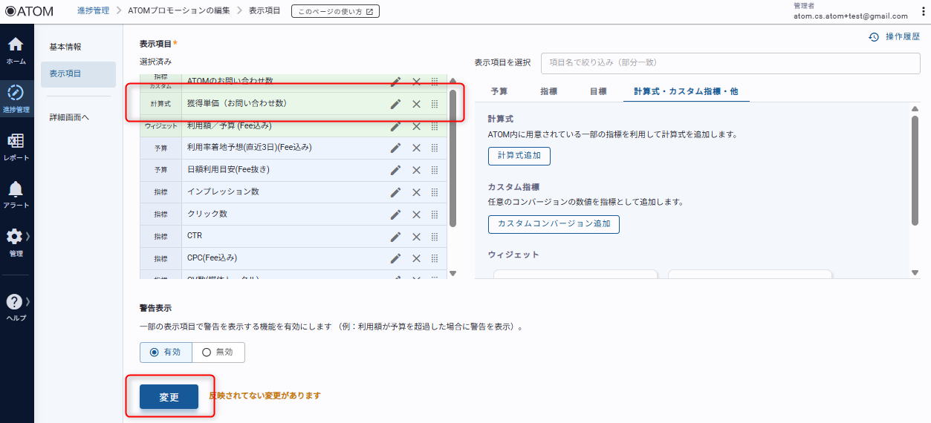Expand the 管理 gear menu in the sidebar

point(16,240)
